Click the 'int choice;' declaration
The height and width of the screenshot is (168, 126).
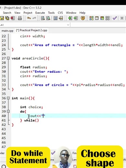tap(31, 107)
